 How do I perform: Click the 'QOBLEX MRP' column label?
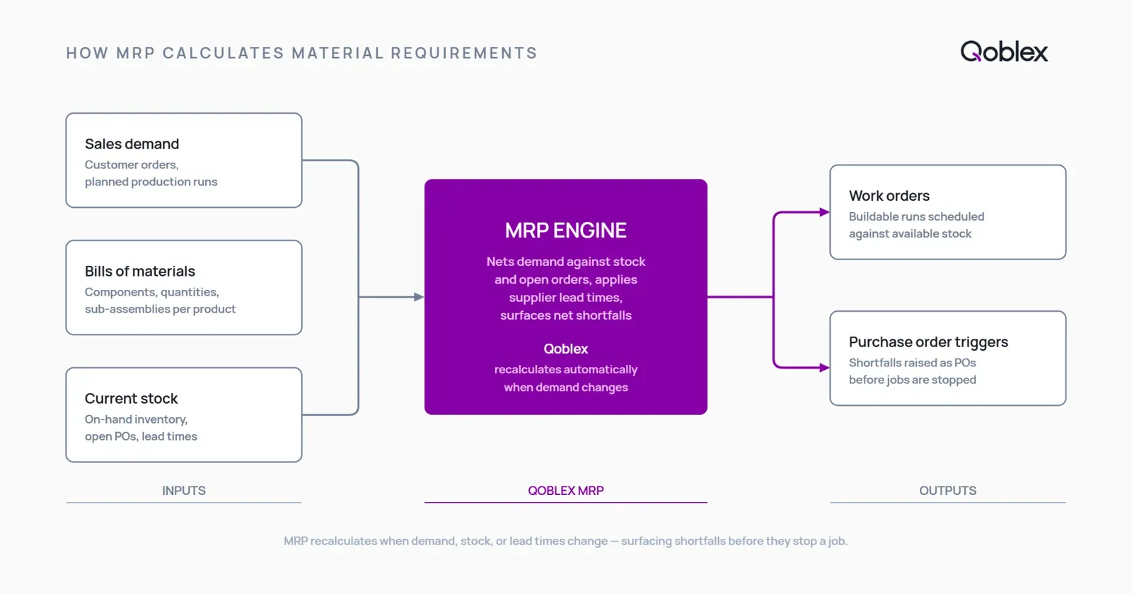click(x=566, y=491)
